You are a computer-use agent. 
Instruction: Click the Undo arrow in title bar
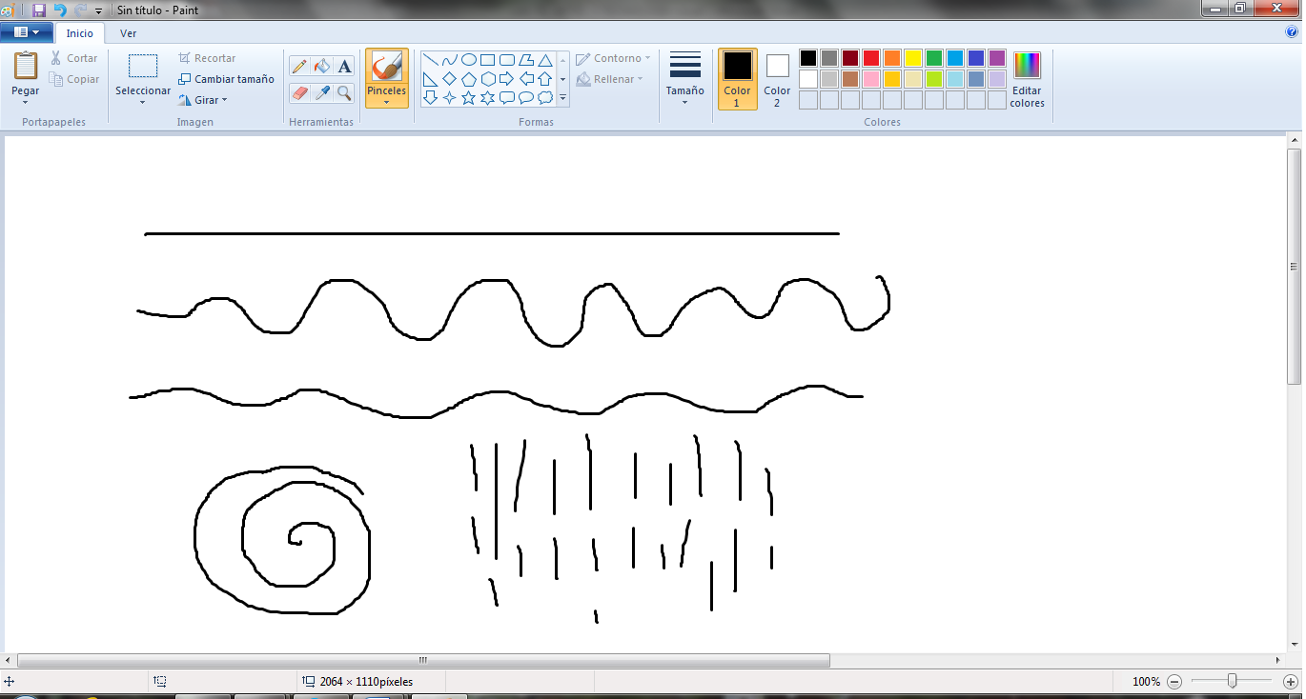[x=60, y=10]
